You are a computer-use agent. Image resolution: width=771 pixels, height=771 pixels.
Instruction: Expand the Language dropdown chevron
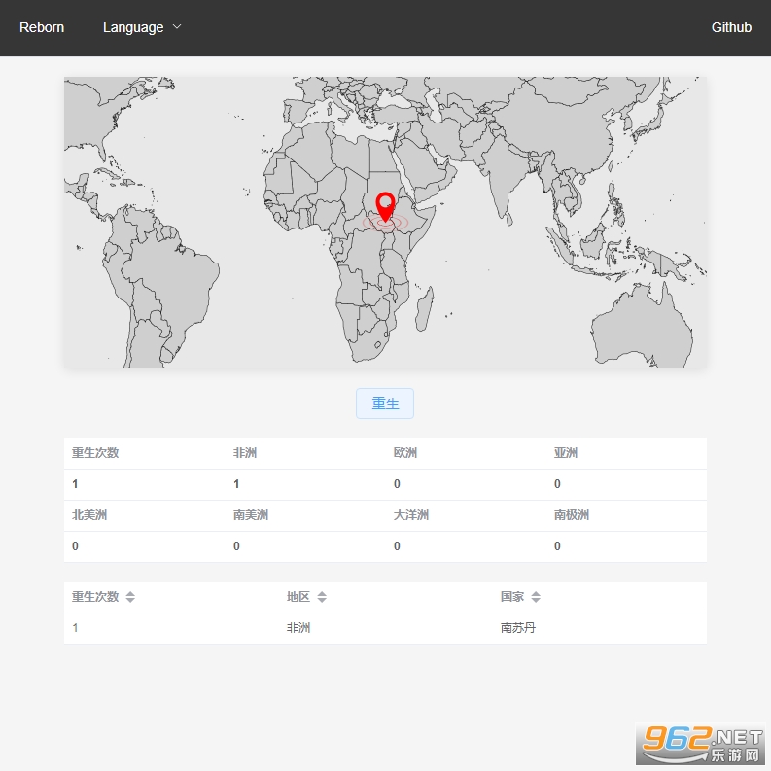(x=177, y=27)
